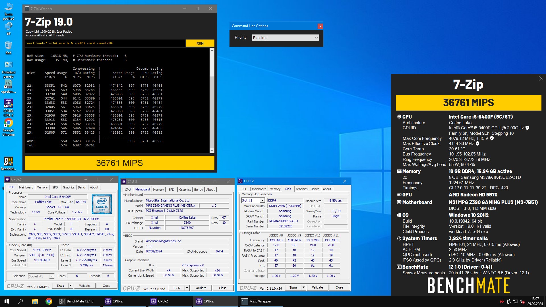Switch to the first CPU-Z taskbar item

coord(124,301)
